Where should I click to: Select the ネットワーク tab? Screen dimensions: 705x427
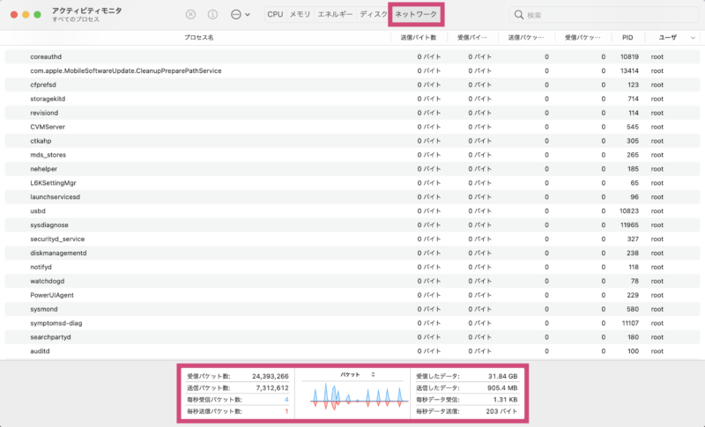point(418,15)
